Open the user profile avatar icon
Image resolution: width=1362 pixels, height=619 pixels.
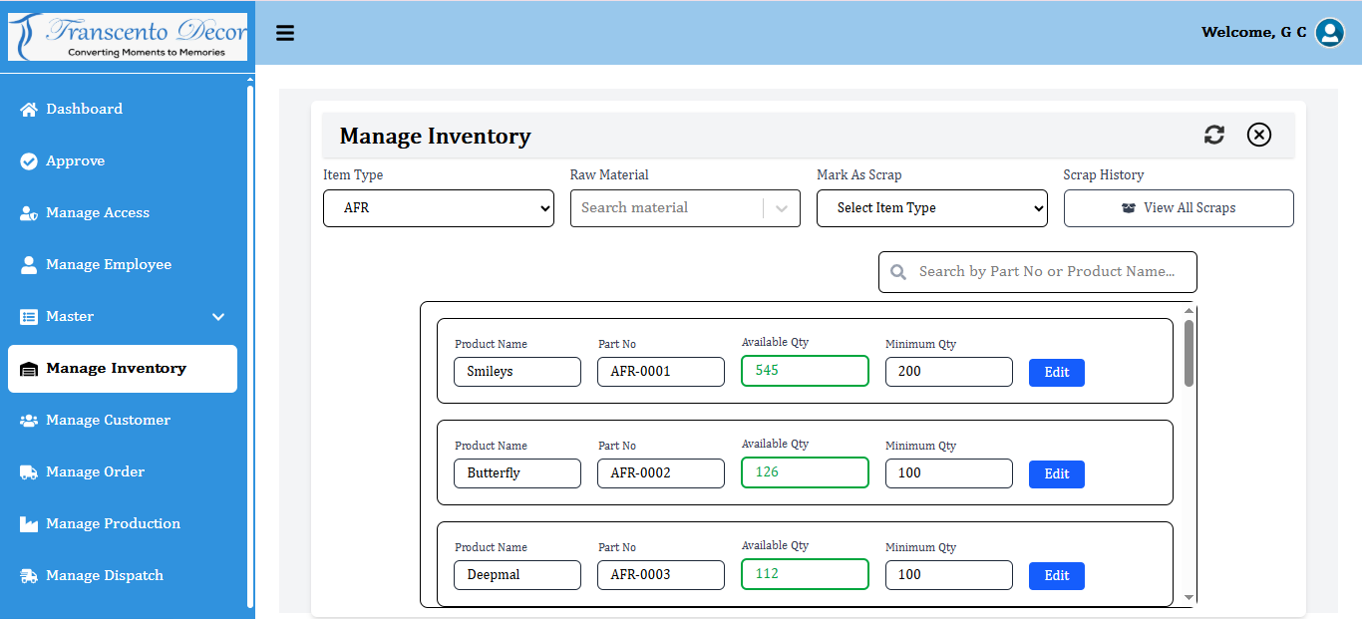click(1329, 33)
